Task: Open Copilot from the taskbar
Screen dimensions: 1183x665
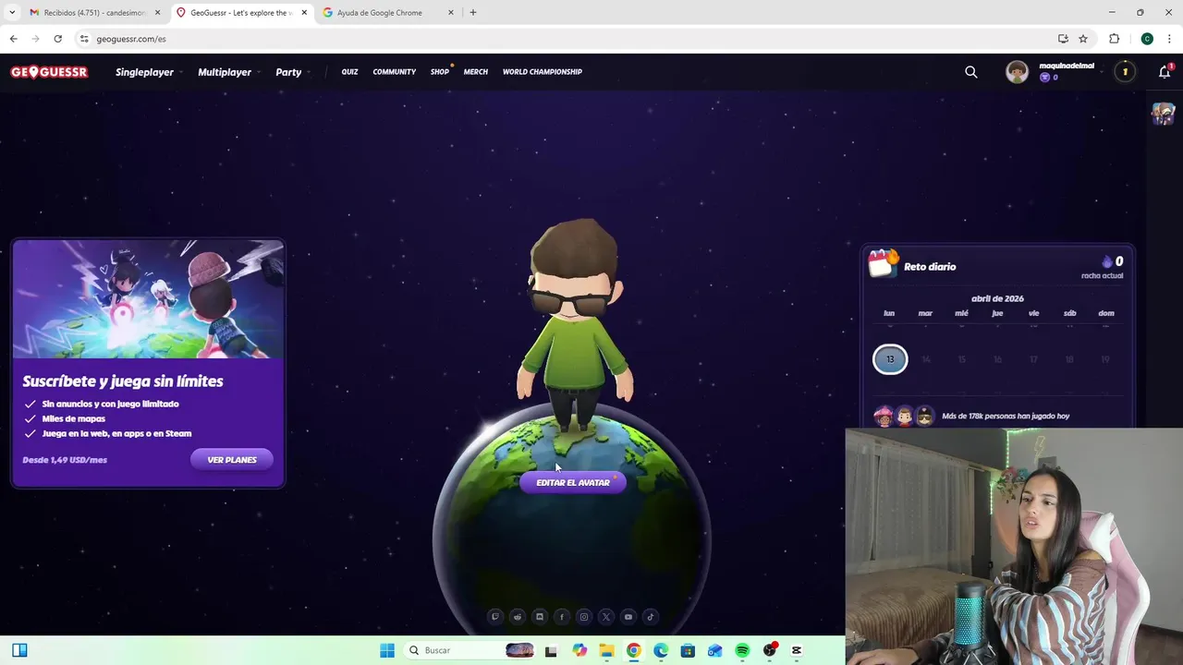Action: pyautogui.click(x=579, y=650)
